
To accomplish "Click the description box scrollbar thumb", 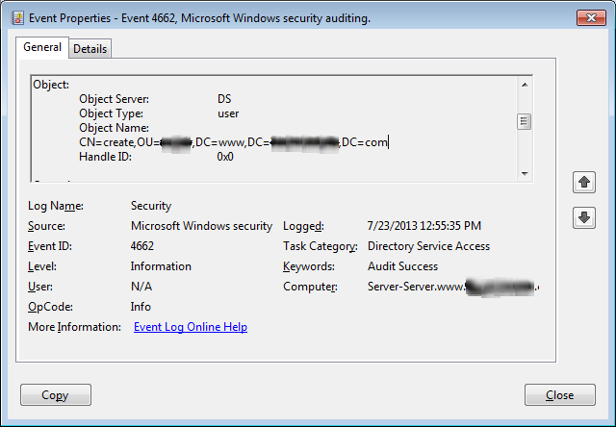I will (524, 121).
